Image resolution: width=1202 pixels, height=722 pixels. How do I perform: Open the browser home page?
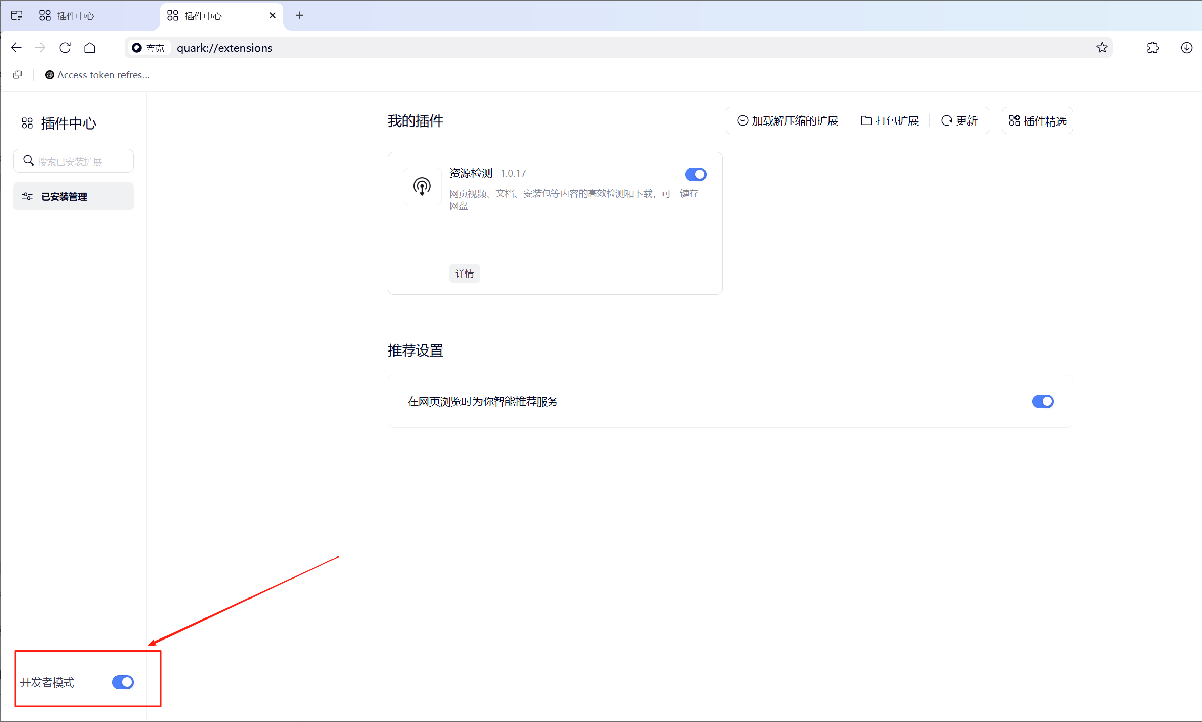coord(90,47)
